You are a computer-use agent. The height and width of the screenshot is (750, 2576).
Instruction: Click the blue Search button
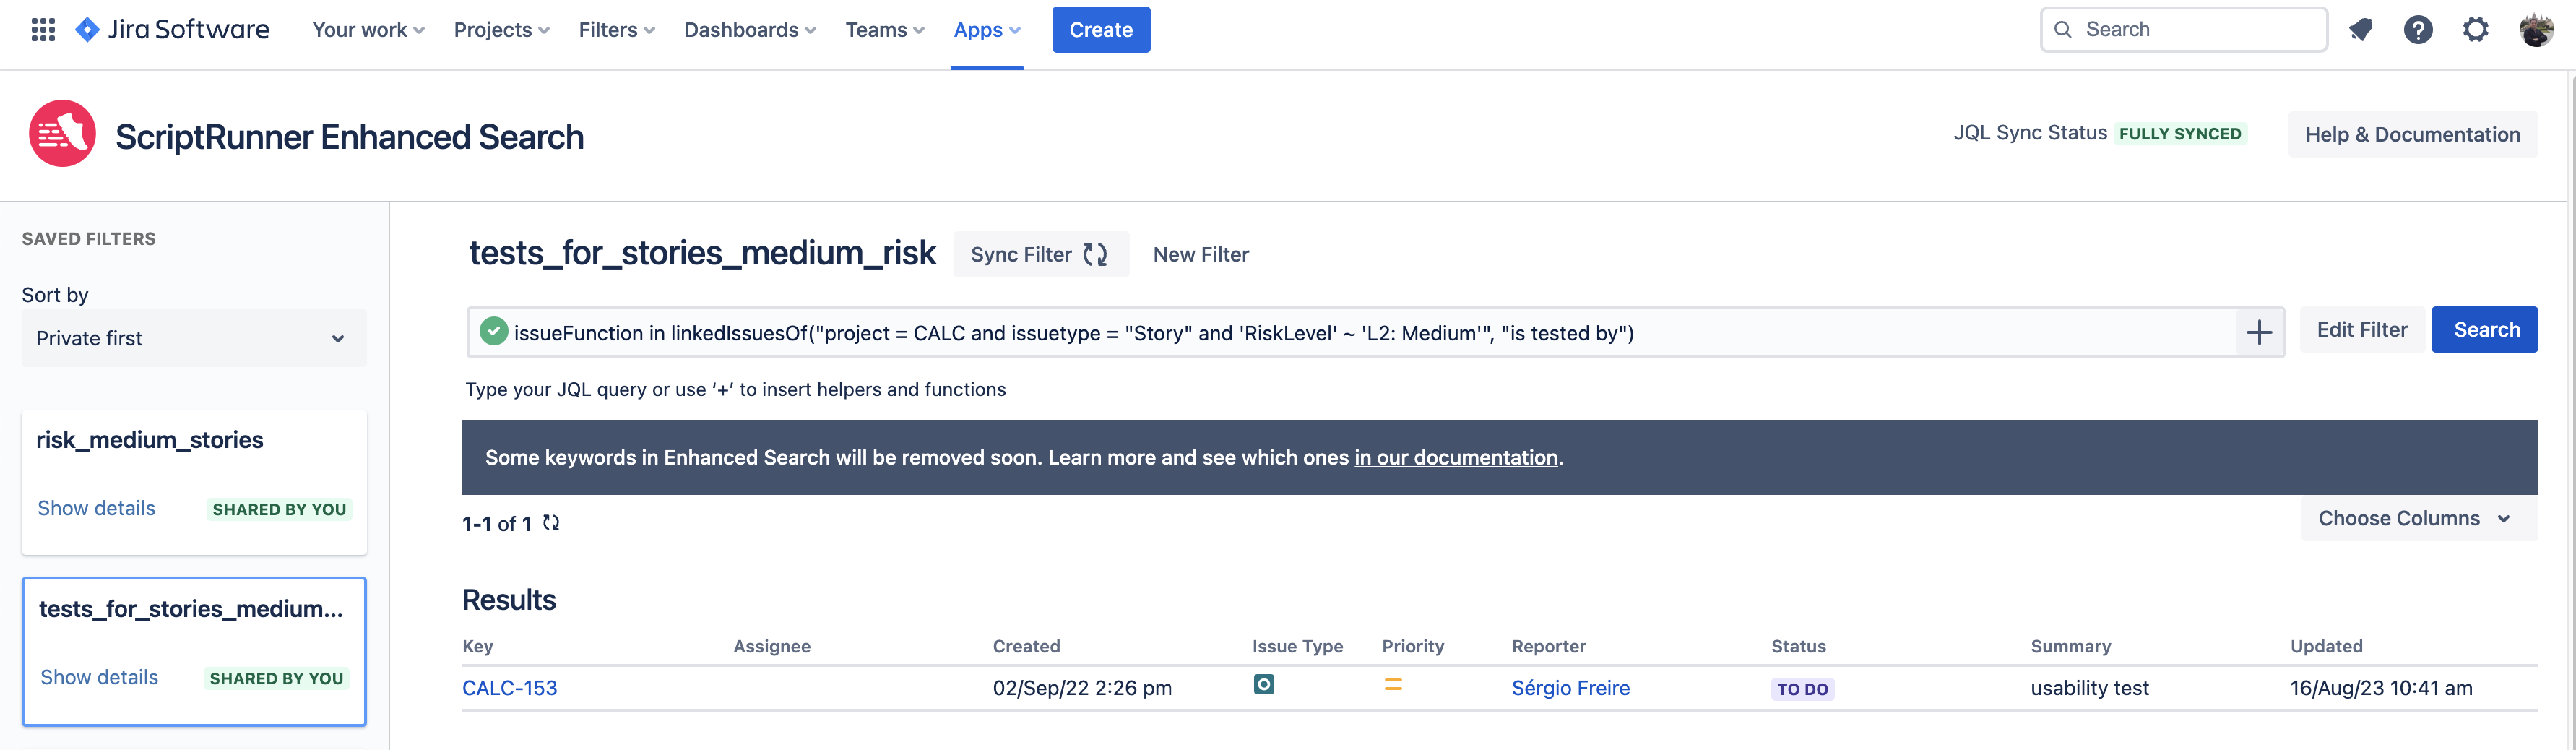tap(2485, 330)
